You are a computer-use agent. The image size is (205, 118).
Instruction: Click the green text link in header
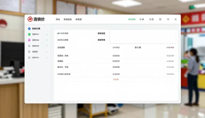(x=132, y=19)
